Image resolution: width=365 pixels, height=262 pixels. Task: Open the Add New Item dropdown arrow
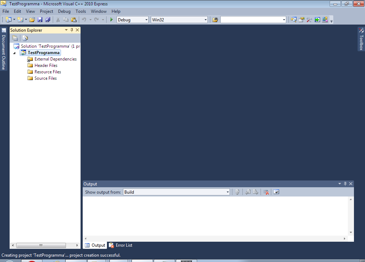click(x=26, y=20)
